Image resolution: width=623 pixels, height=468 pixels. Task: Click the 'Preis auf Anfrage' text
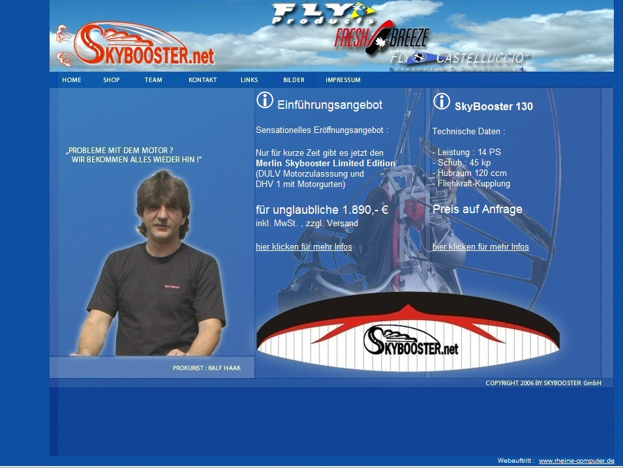point(477,209)
